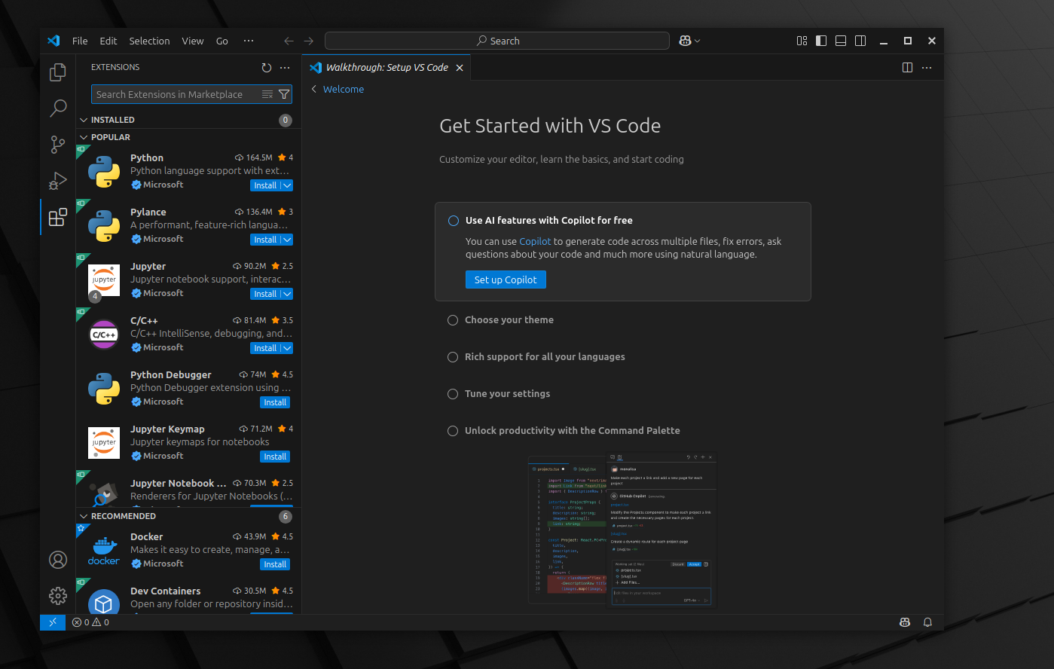Install the Docker extension

coord(275,564)
